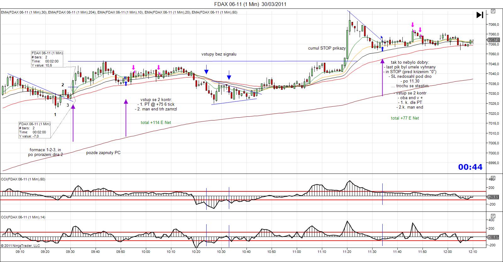Viewport: 503px width, 262px height.
Task: Click the 400 scale label in the CCI 14 panel
Action: pos(492,220)
